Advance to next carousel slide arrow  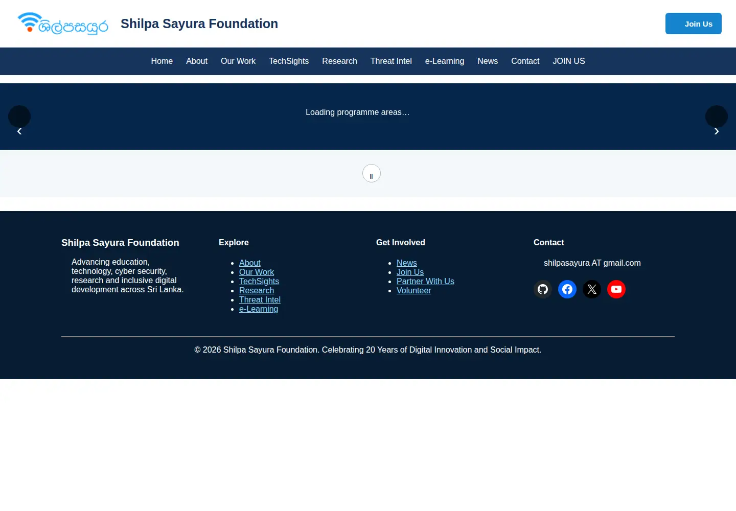point(717,117)
